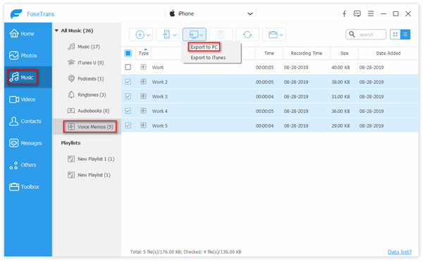This screenshot has height=261, width=423.
Task: Choose Export to PC
Action: 204,47
